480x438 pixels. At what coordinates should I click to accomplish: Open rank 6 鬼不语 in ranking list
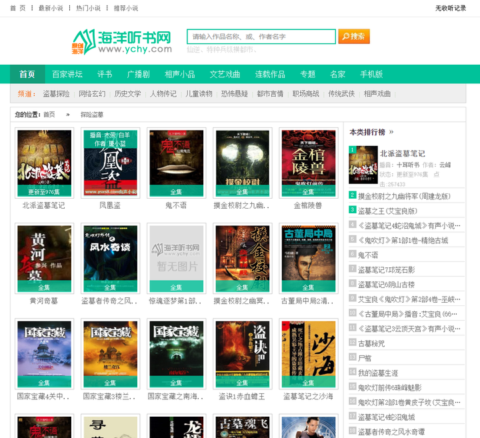pyautogui.click(x=368, y=255)
